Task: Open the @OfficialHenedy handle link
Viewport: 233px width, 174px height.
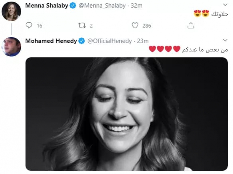Action: click(x=109, y=41)
